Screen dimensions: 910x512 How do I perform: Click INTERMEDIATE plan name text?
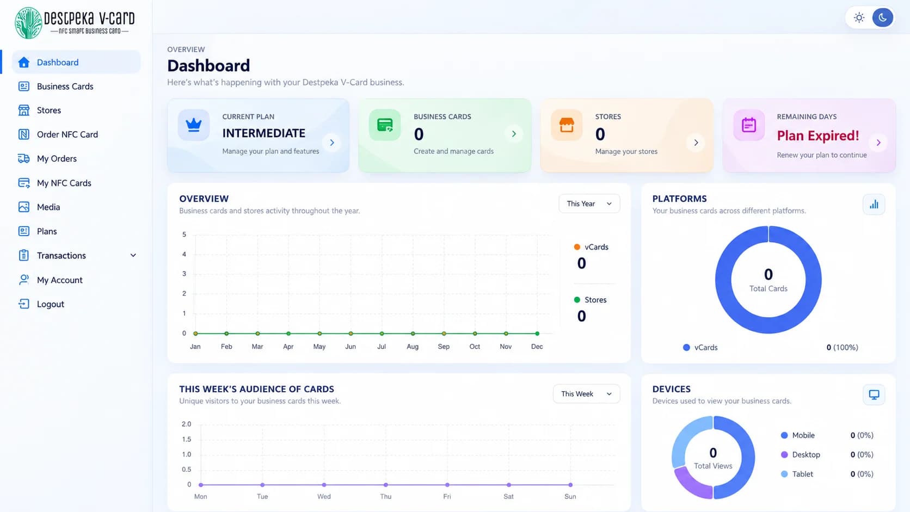point(263,133)
